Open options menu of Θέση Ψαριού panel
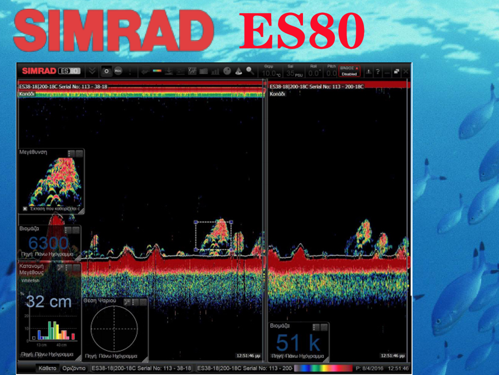This screenshot has width=499, height=375. coord(135,302)
